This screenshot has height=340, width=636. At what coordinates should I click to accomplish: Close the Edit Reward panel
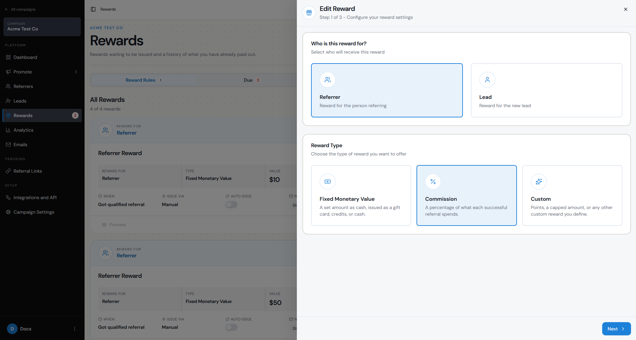(625, 9)
